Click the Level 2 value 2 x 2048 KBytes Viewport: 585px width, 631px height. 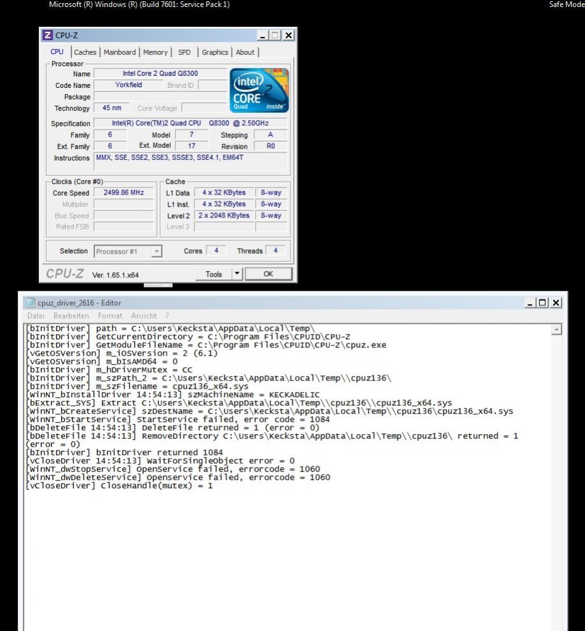224,215
